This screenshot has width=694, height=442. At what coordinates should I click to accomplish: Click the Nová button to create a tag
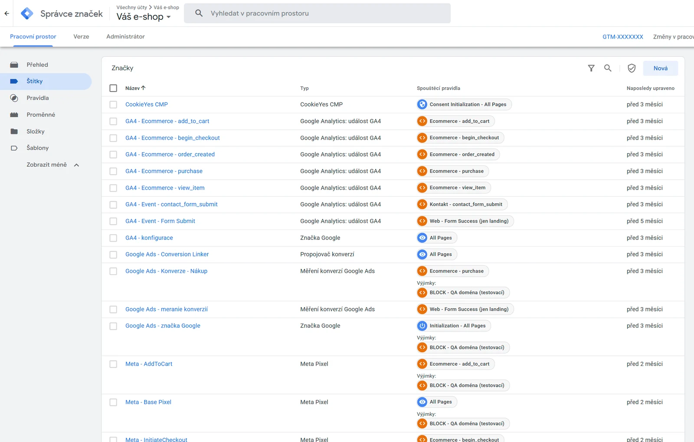(660, 68)
